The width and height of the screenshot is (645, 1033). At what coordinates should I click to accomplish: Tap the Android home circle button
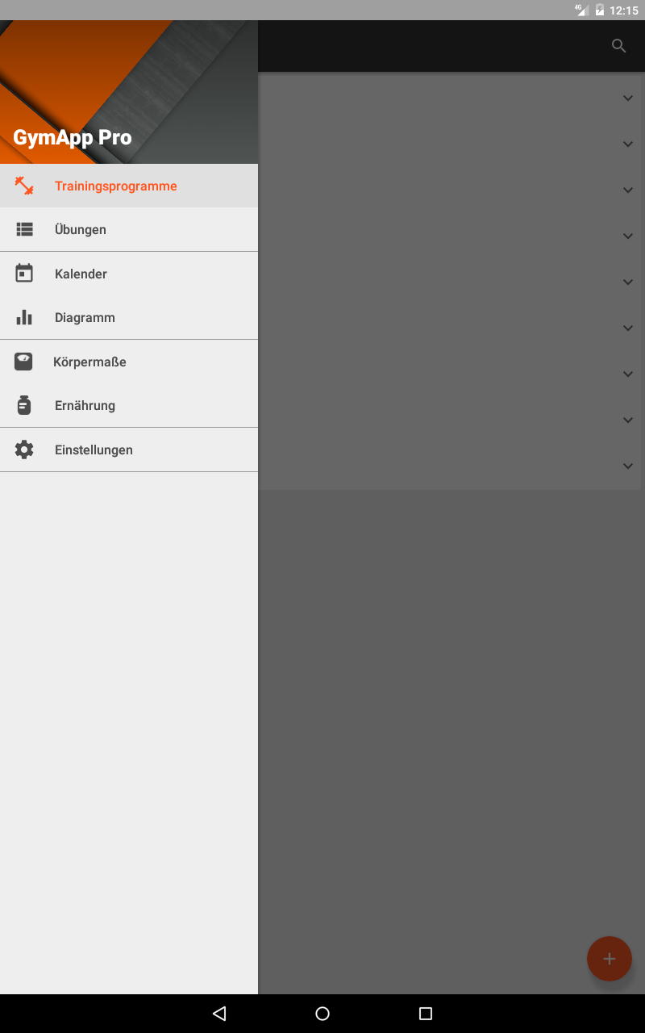click(x=322, y=1014)
